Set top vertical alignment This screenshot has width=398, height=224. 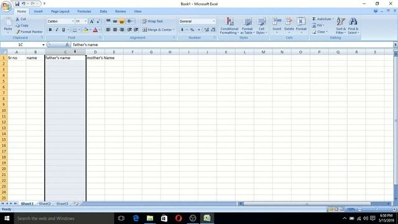[x=108, y=21]
